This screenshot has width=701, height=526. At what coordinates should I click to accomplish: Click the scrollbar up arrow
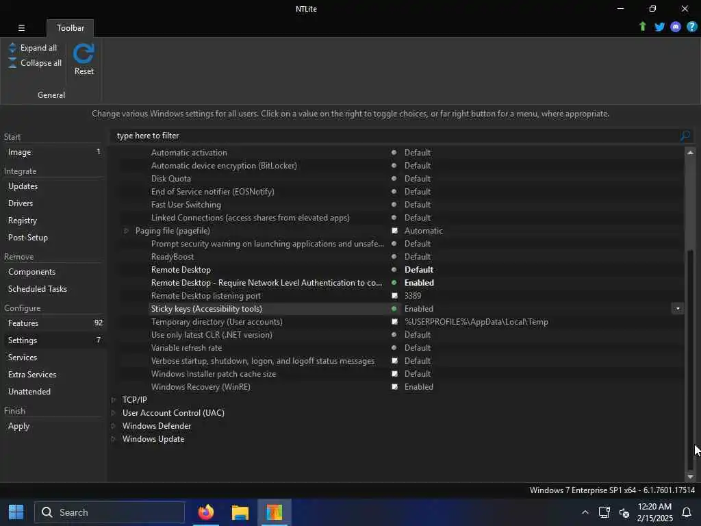point(690,153)
